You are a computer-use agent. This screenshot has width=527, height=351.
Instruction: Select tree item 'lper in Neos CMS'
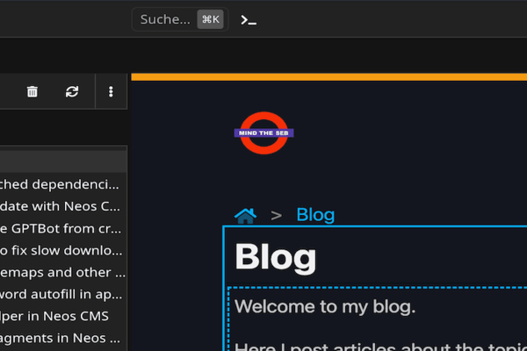tap(54, 316)
